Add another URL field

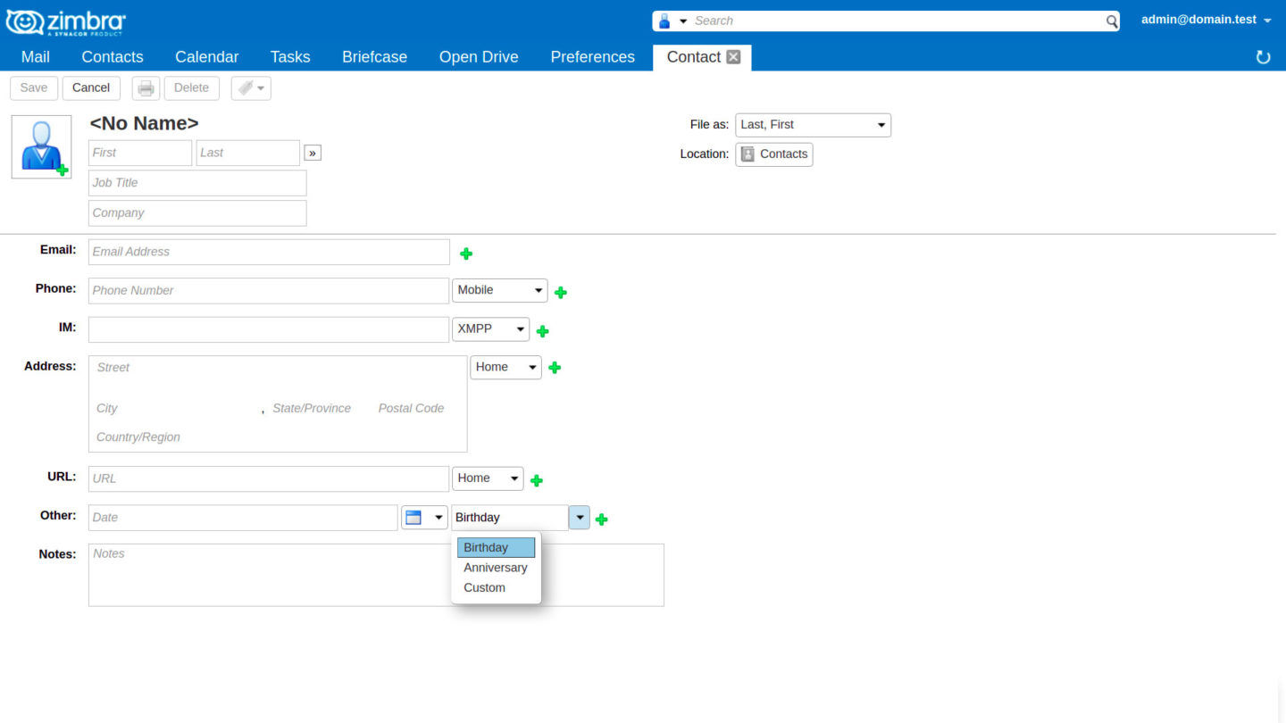(537, 479)
